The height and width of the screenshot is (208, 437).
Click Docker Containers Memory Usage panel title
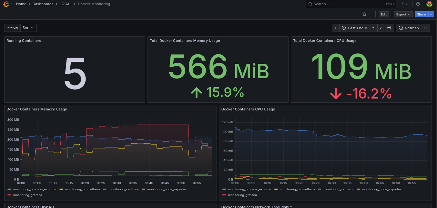pos(37,109)
